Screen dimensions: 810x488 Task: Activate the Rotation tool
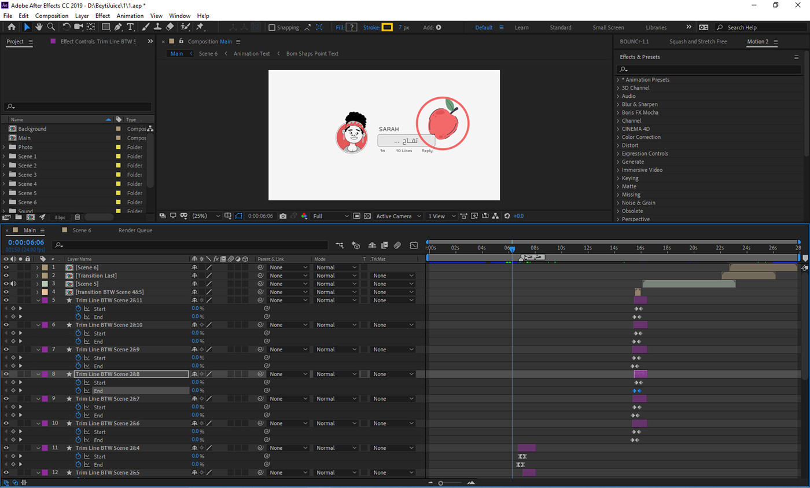click(x=67, y=27)
